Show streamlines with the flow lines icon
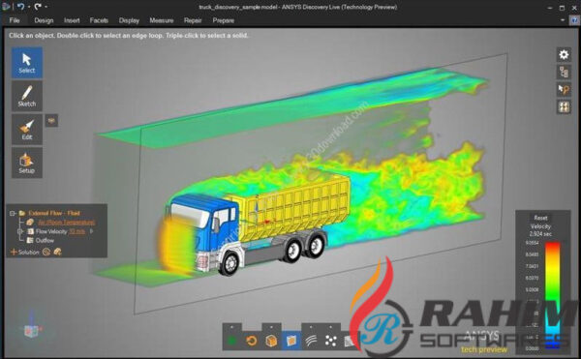Viewport: 581px width, 359px height. click(311, 341)
